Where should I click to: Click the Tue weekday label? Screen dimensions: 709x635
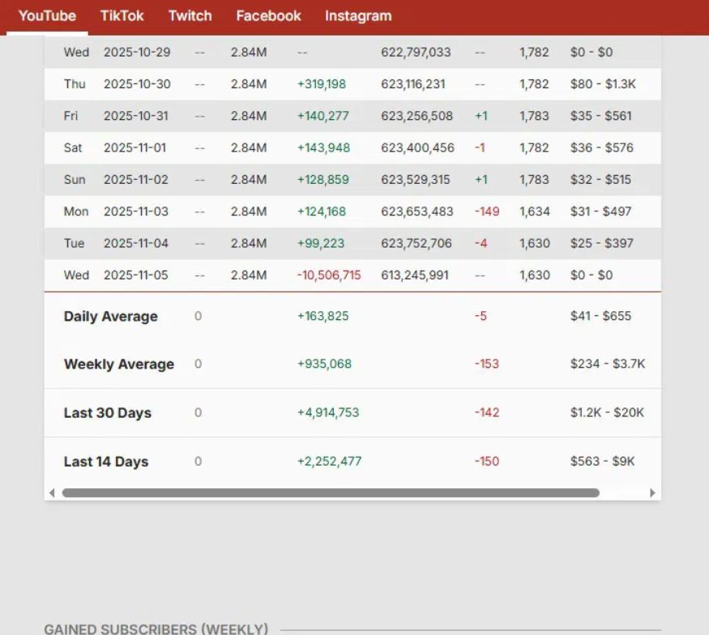coord(75,243)
